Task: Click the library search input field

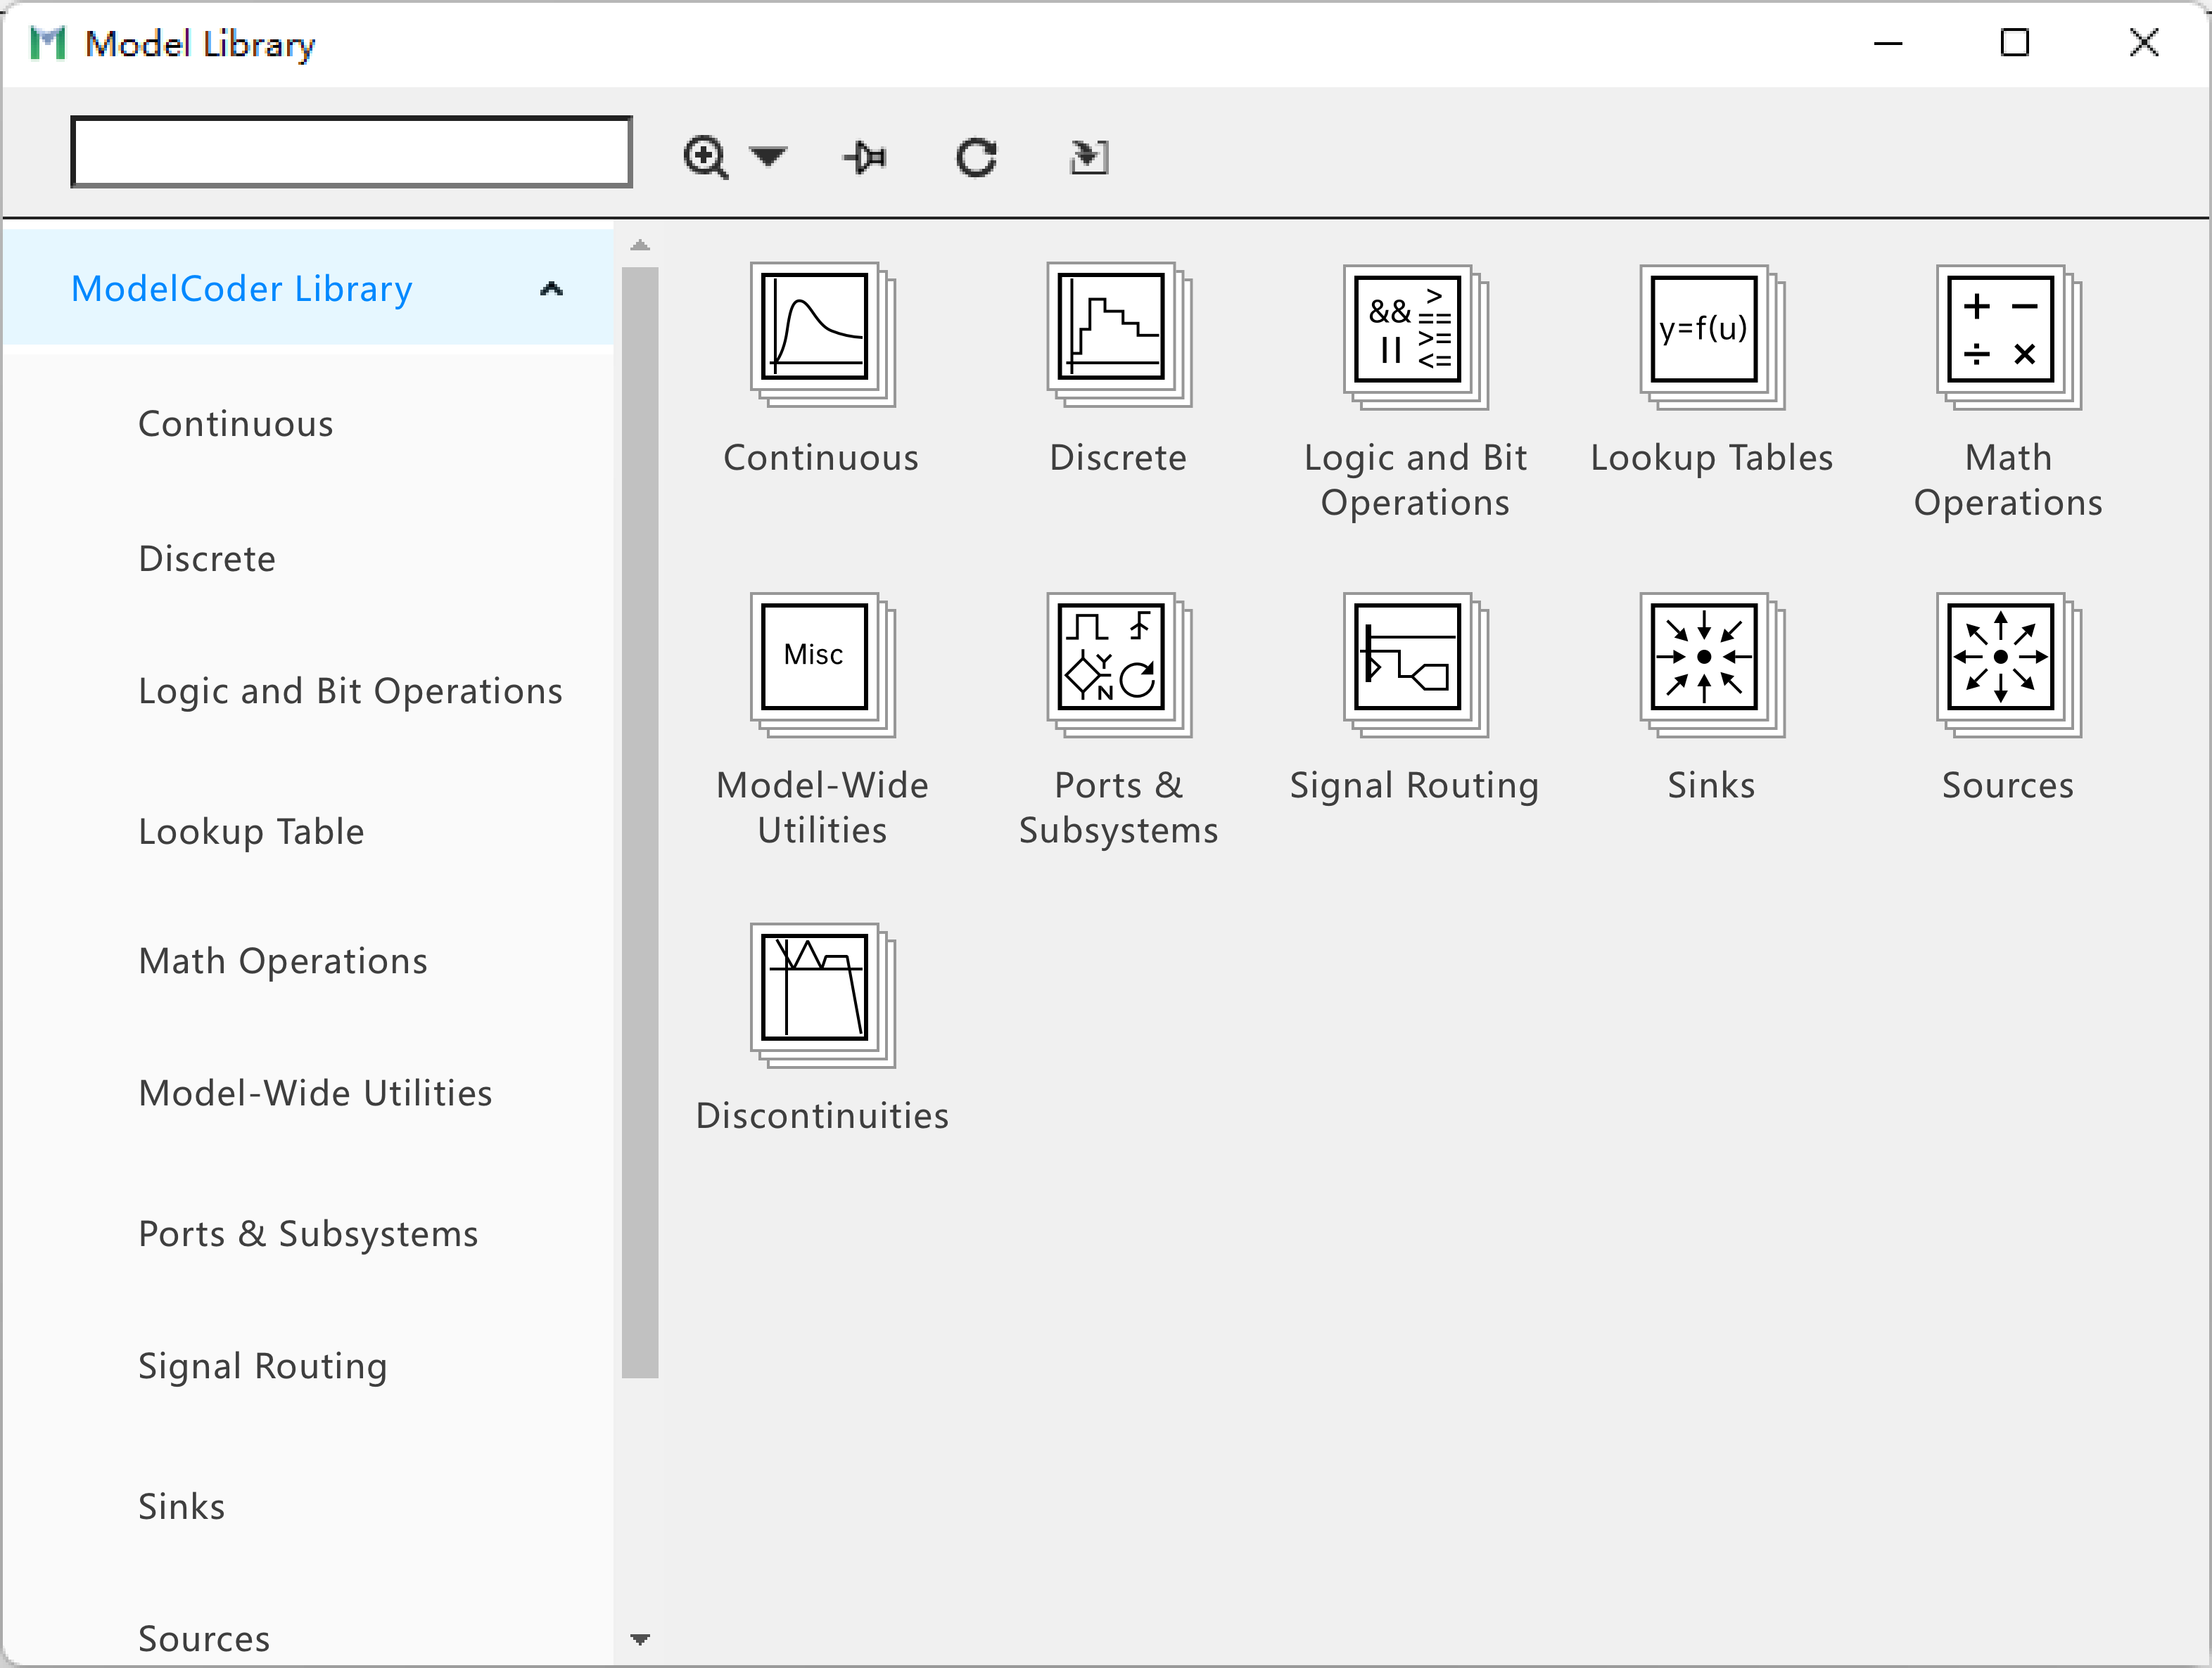Action: pyautogui.click(x=351, y=152)
